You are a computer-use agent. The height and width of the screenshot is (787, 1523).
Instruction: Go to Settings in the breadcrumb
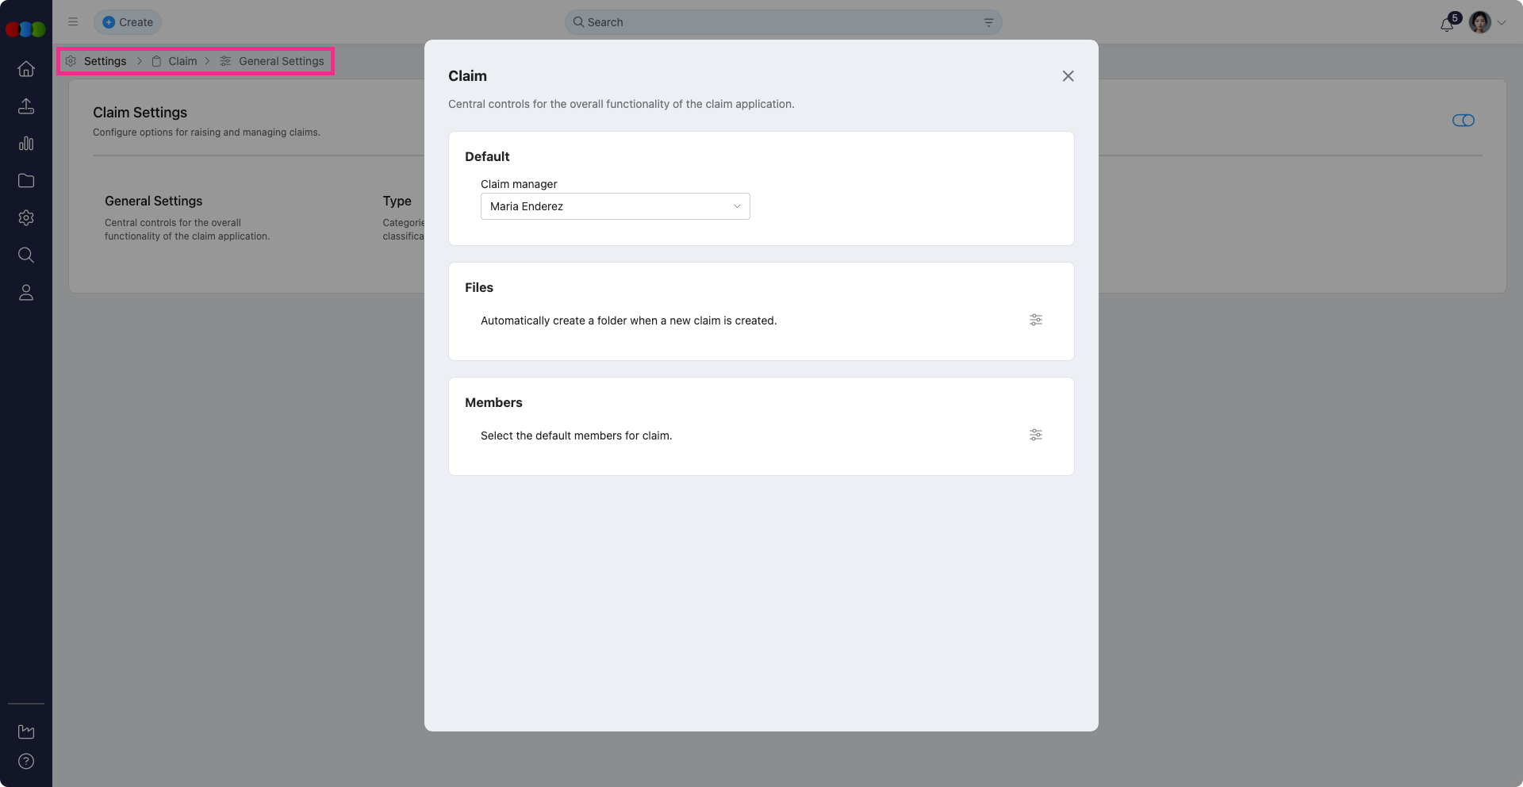[x=105, y=61]
